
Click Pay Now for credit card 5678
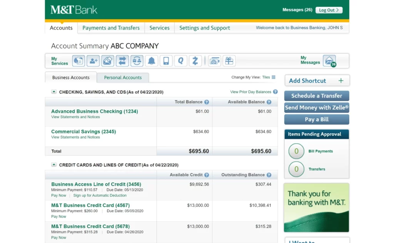(58, 238)
